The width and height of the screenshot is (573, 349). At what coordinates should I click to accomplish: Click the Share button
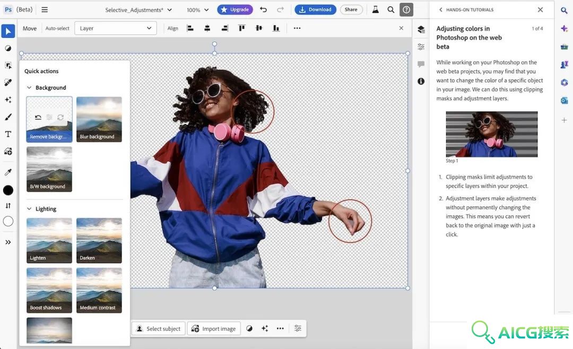[351, 10]
